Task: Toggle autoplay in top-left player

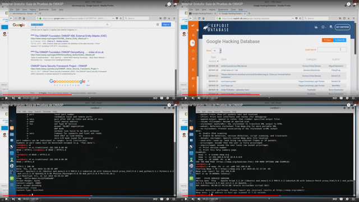Action: pyautogui.click(x=155, y=98)
